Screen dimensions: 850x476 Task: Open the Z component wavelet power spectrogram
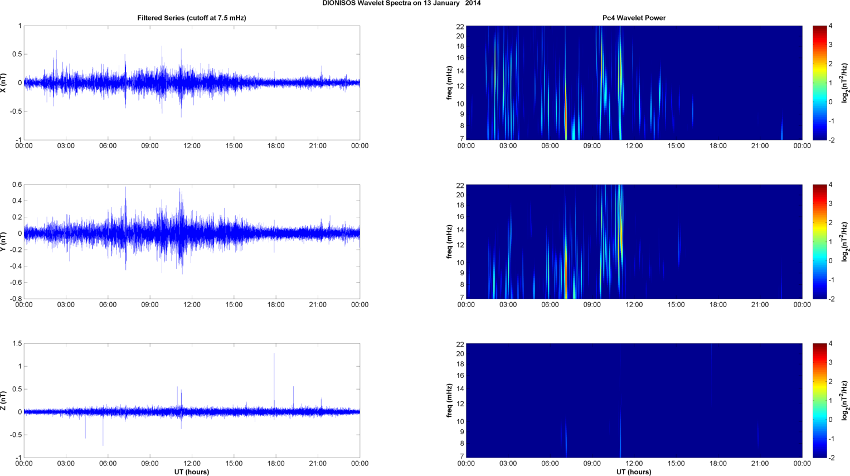634,400
